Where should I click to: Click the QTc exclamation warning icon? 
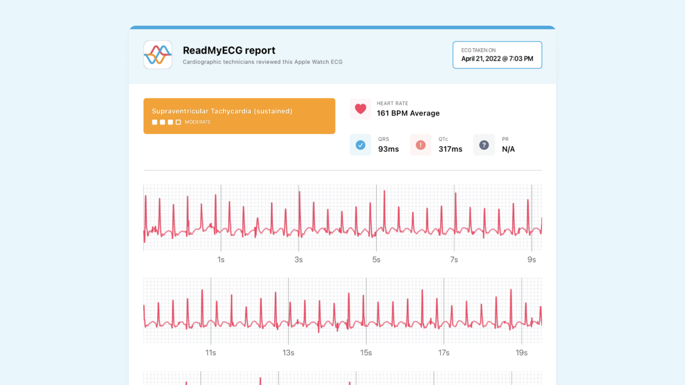421,145
